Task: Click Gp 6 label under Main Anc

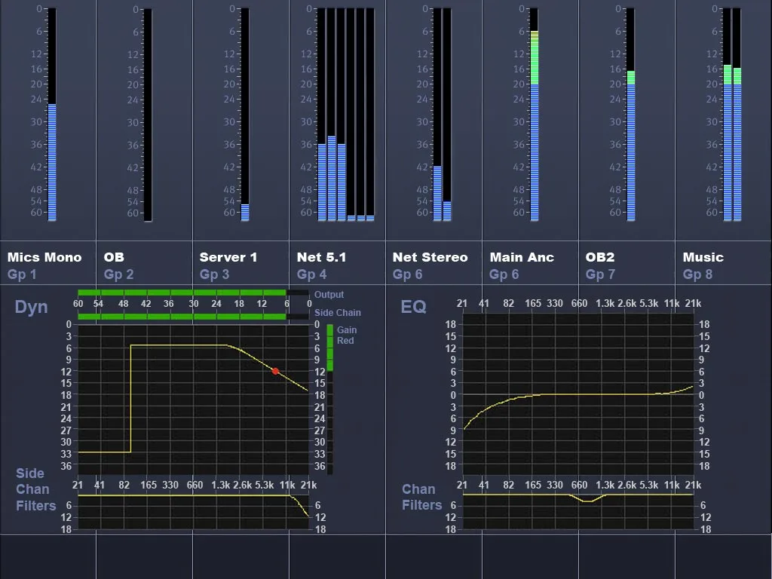Action: [x=504, y=274]
